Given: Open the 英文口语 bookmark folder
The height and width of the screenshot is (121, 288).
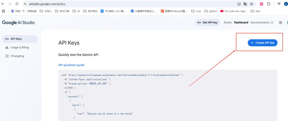Looking at the screenshot, I should click(62, 11).
